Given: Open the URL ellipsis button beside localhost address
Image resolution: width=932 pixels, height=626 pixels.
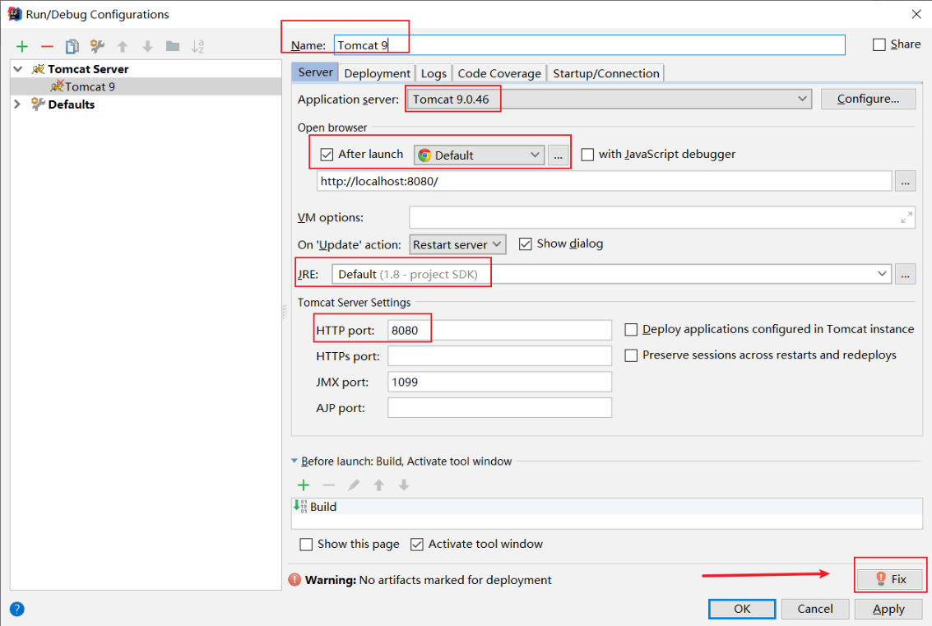Looking at the screenshot, I should tap(905, 181).
